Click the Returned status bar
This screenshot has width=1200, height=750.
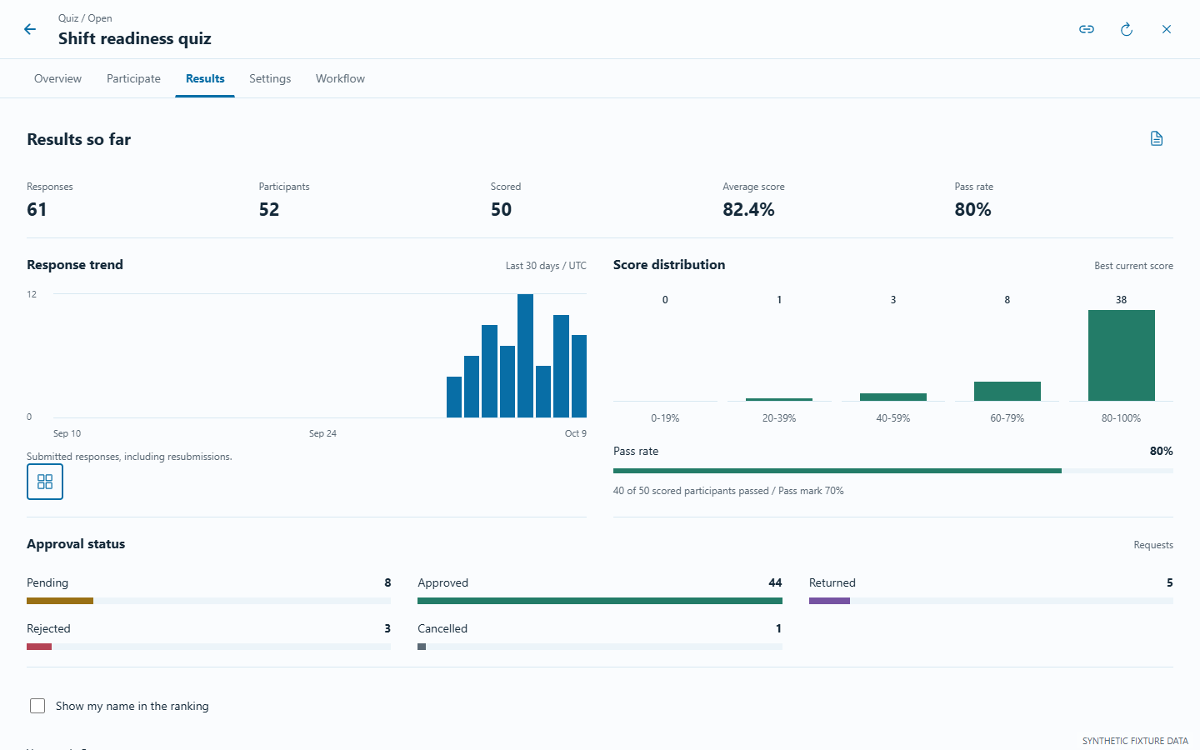pos(991,600)
